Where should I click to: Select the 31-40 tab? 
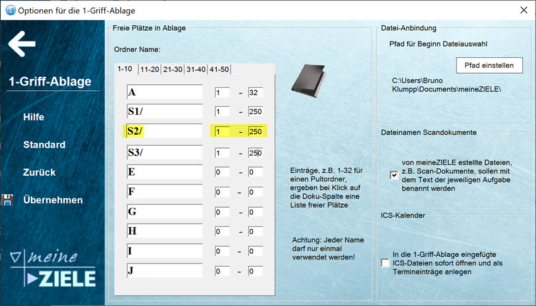[x=196, y=69]
